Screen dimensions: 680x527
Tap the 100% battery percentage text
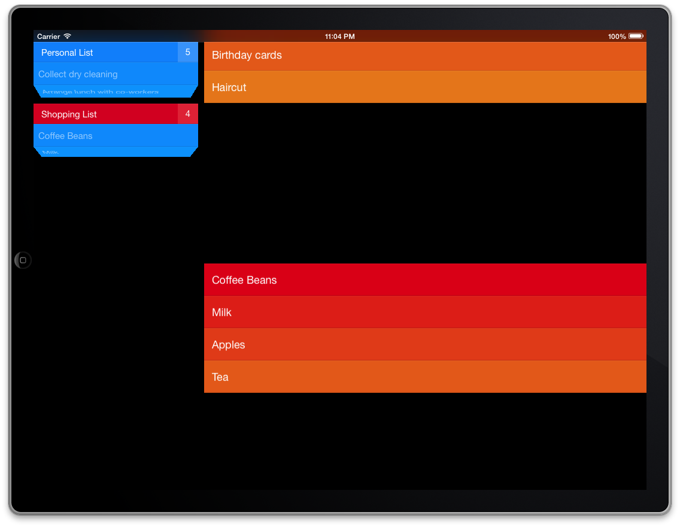(617, 37)
